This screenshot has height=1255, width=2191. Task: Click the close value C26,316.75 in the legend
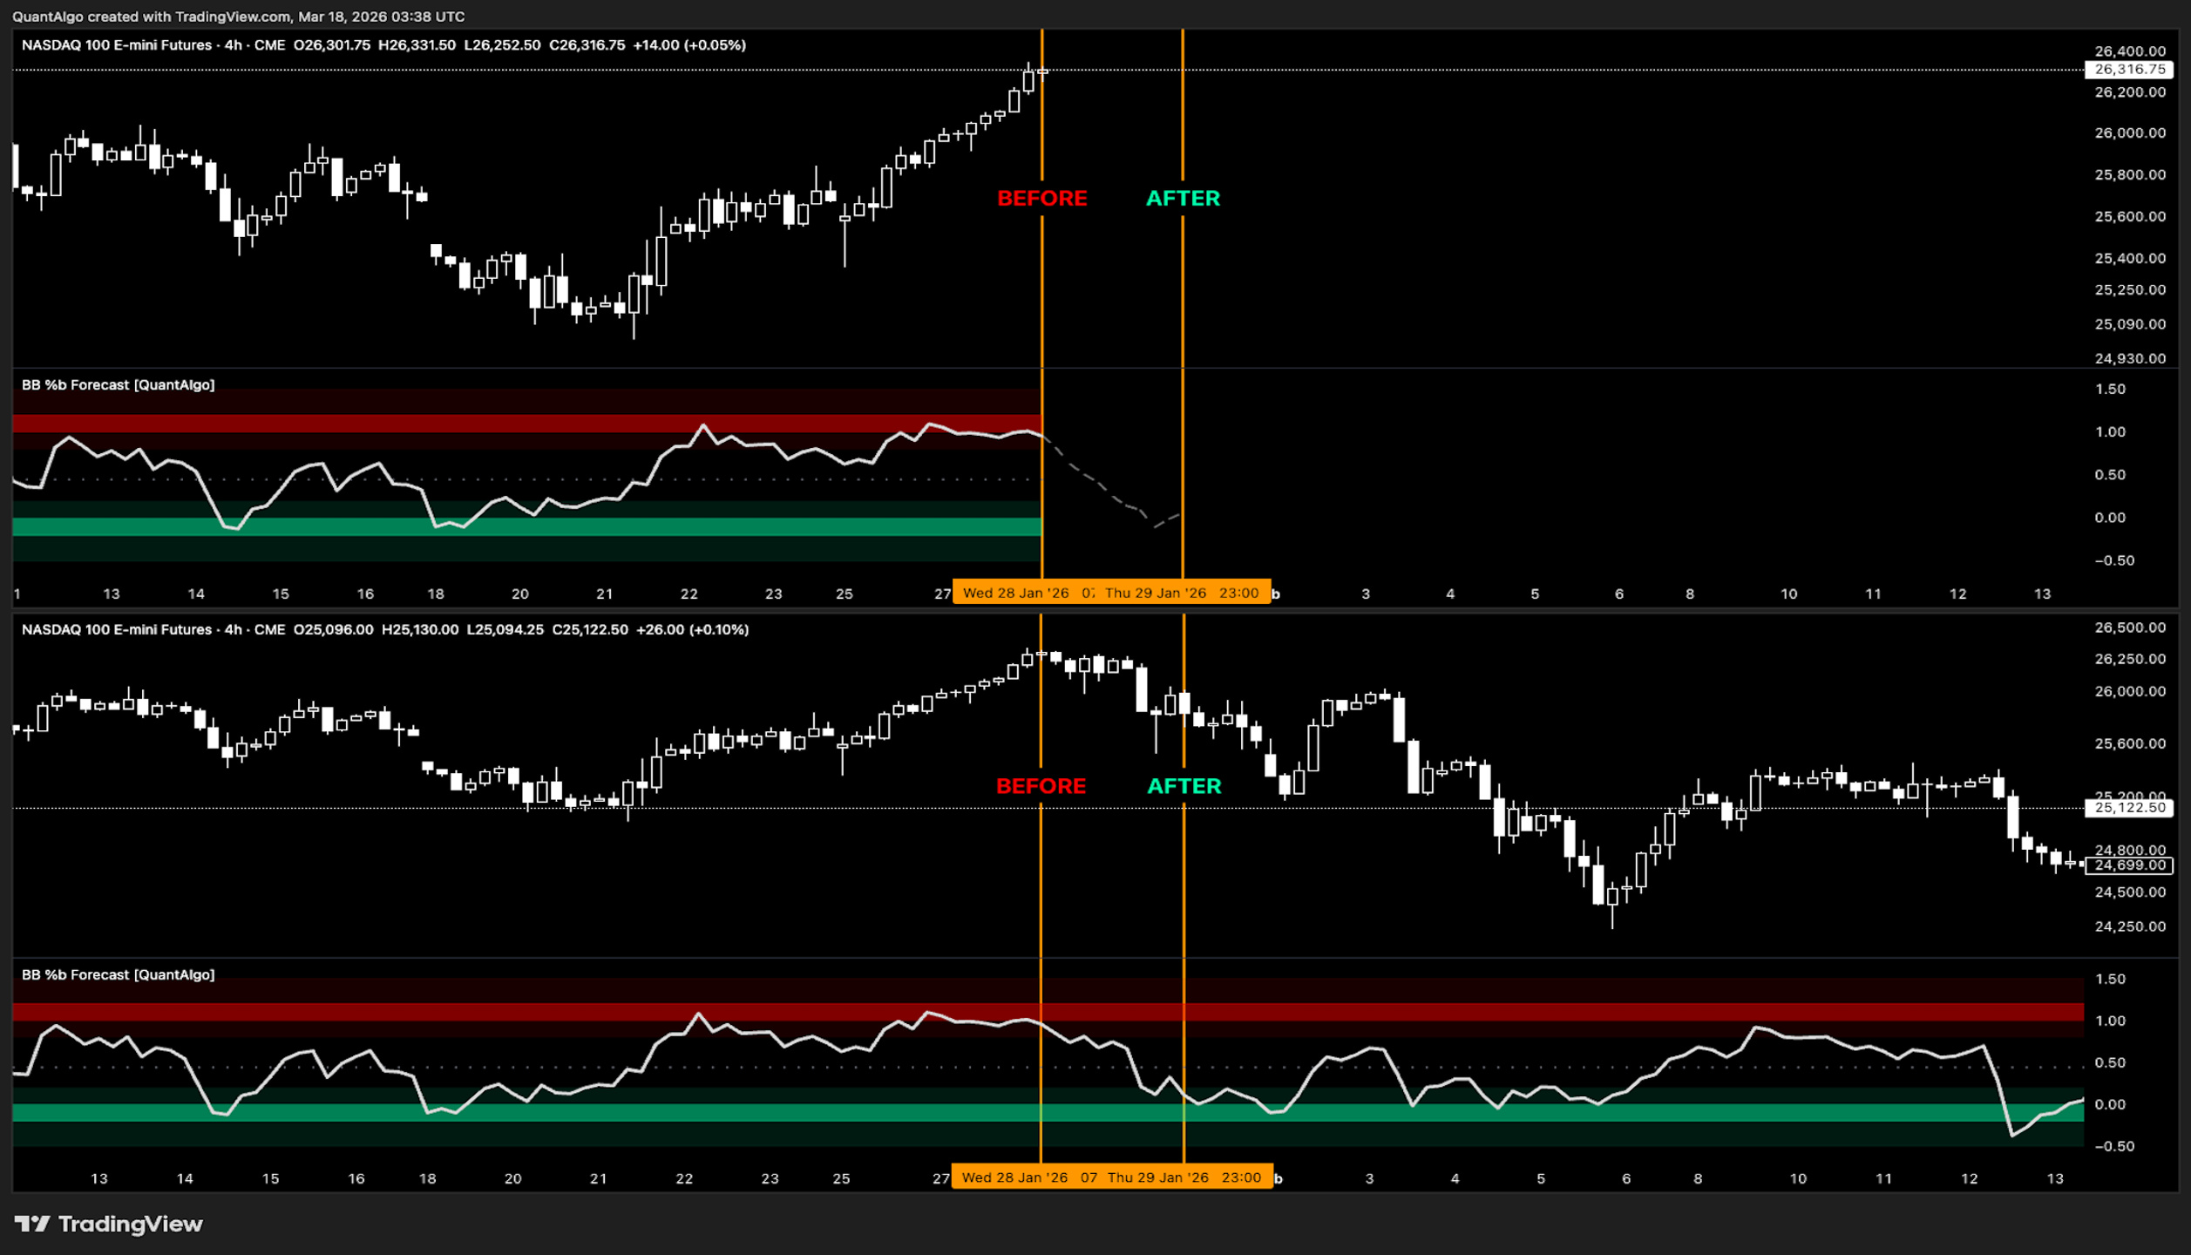[x=587, y=45]
